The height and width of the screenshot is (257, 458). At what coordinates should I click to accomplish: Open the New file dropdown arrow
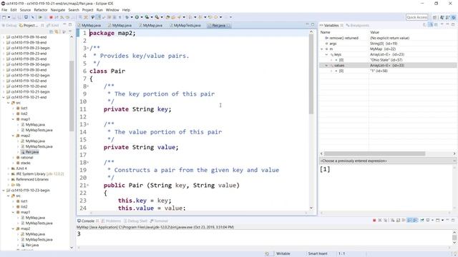9,17
